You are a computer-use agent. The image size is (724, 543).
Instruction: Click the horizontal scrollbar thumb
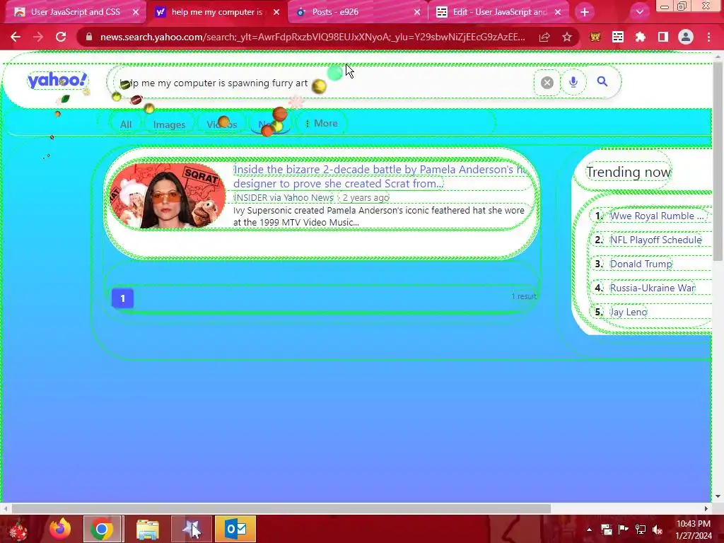click(x=281, y=508)
